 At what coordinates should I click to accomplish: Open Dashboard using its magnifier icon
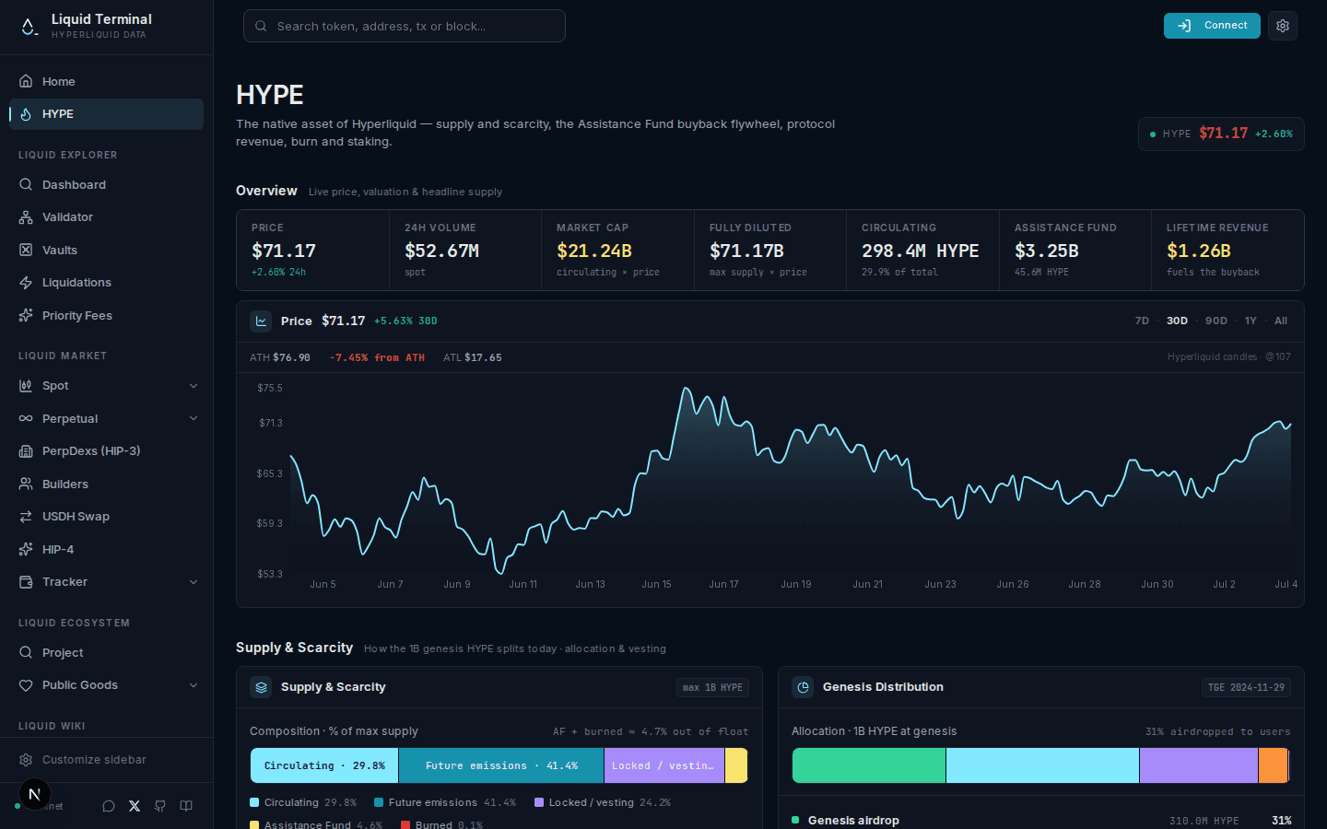tap(26, 184)
